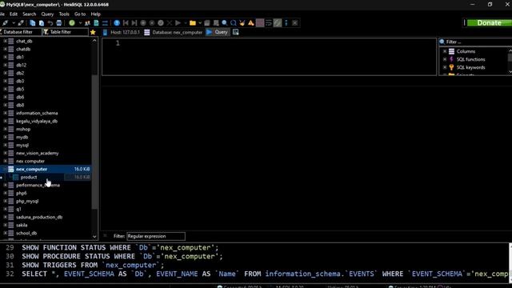
Task: Click the Filter box above Columns
Action: coord(476,42)
